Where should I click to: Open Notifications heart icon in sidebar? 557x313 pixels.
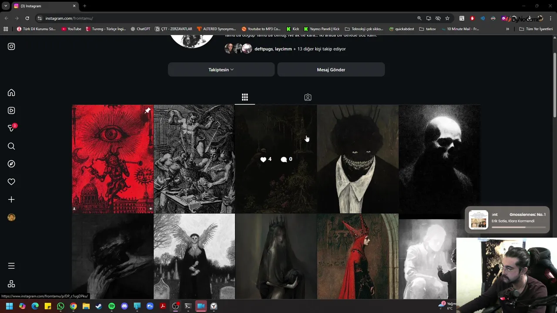11,182
